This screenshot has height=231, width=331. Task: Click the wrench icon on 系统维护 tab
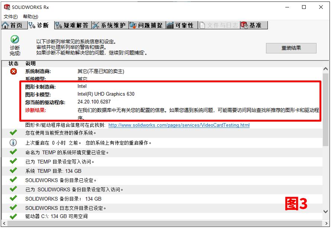click(96, 25)
